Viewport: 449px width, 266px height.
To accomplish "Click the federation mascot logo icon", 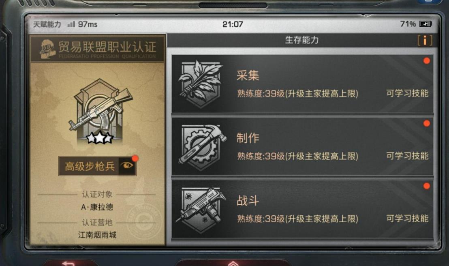I will pyautogui.click(x=47, y=49).
